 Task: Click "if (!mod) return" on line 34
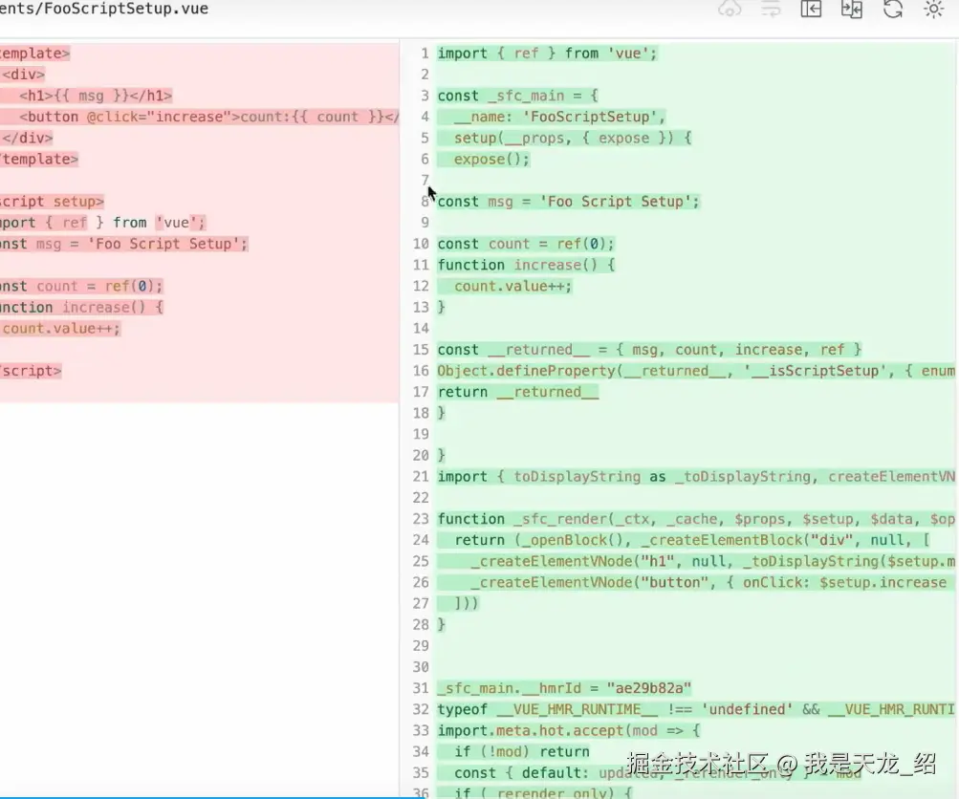[522, 752]
